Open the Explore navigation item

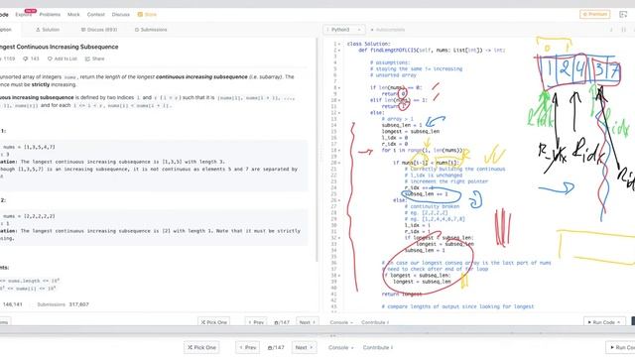24,14
